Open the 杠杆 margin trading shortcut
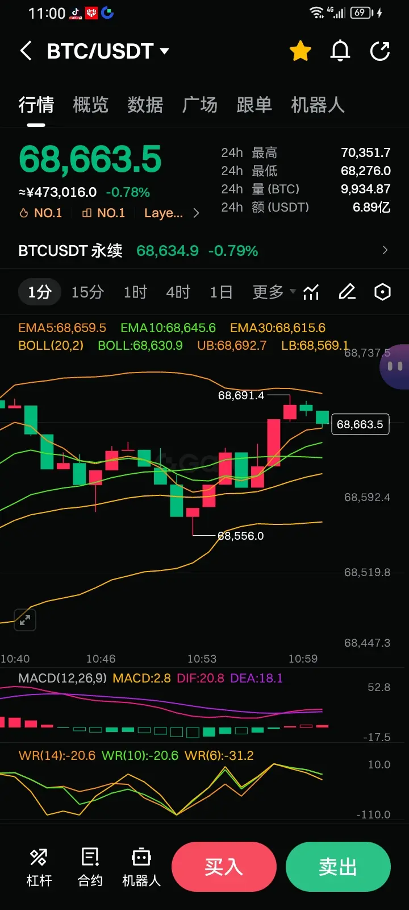This screenshot has width=409, height=910. (39, 867)
